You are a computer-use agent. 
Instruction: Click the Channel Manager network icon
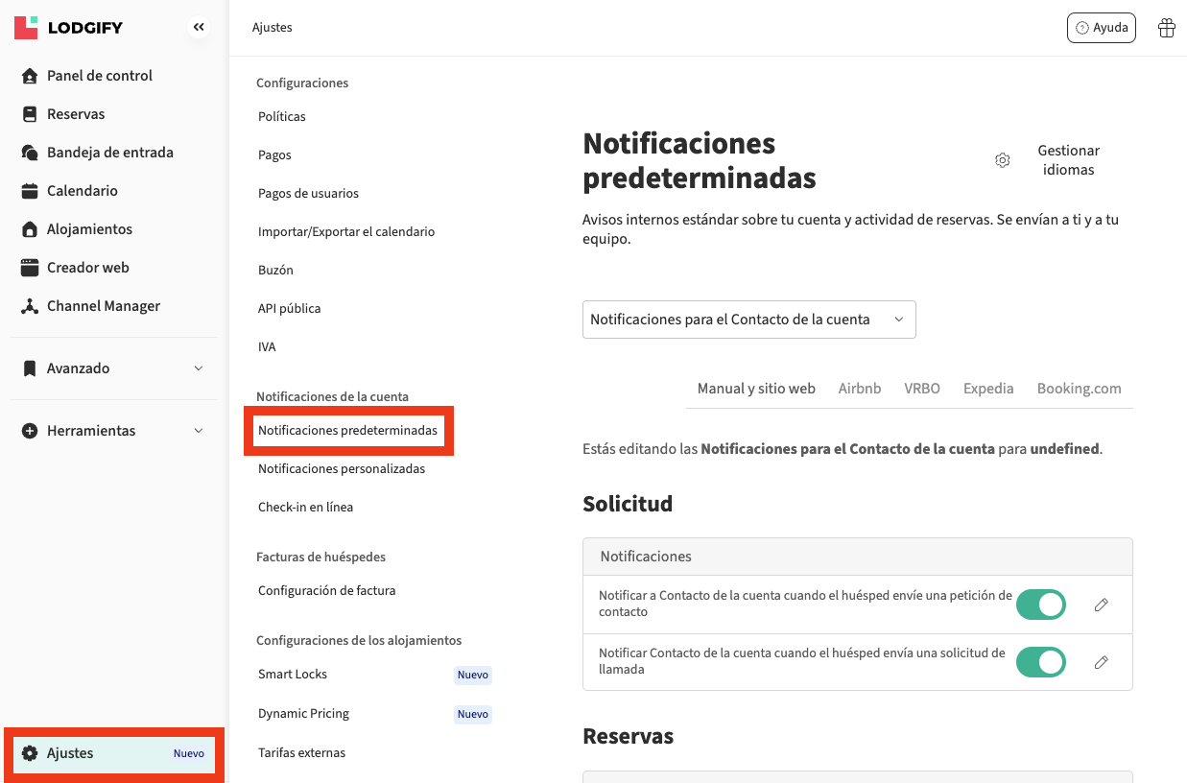coord(30,306)
